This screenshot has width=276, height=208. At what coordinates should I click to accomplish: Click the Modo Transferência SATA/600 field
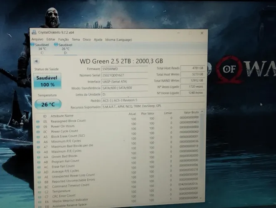[x=124, y=88]
